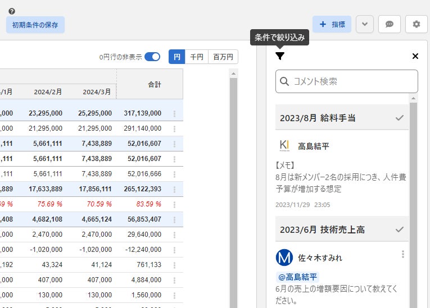Select the 円 unit tab
Image resolution: width=430 pixels, height=308 pixels.
(x=177, y=57)
